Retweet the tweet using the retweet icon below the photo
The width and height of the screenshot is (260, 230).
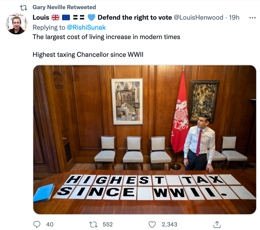tap(93, 224)
